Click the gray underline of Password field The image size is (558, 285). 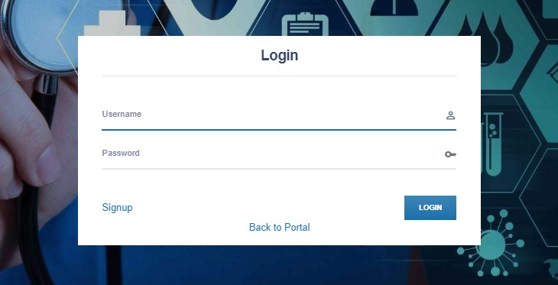pos(279,169)
